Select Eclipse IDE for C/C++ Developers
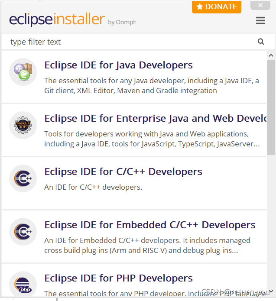The width and height of the screenshot is (276, 301). pos(134,183)
